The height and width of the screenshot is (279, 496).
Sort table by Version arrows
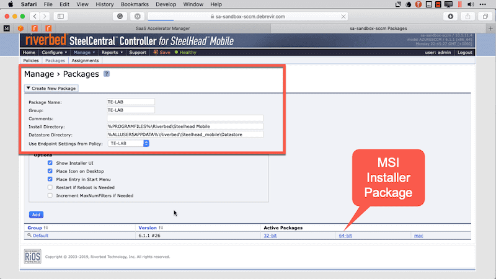[161, 228]
